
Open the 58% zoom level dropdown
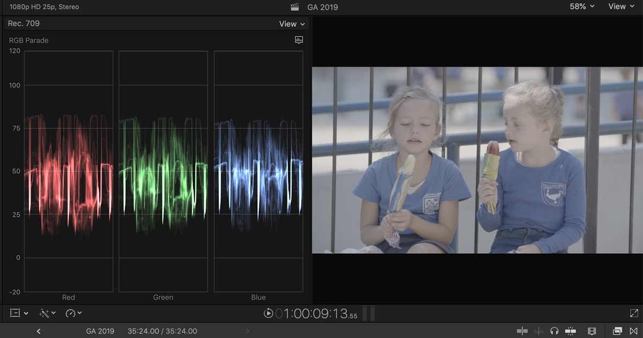[582, 6]
